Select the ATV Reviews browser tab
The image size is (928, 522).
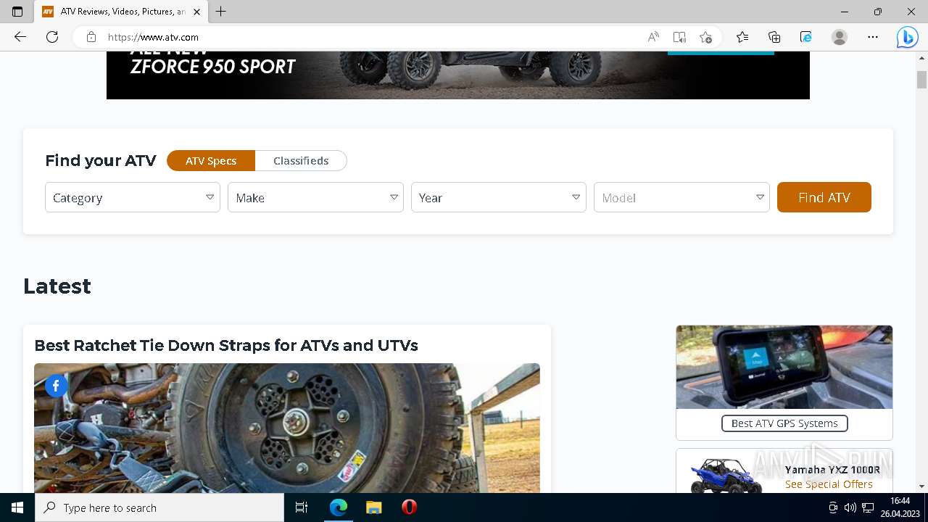click(120, 12)
